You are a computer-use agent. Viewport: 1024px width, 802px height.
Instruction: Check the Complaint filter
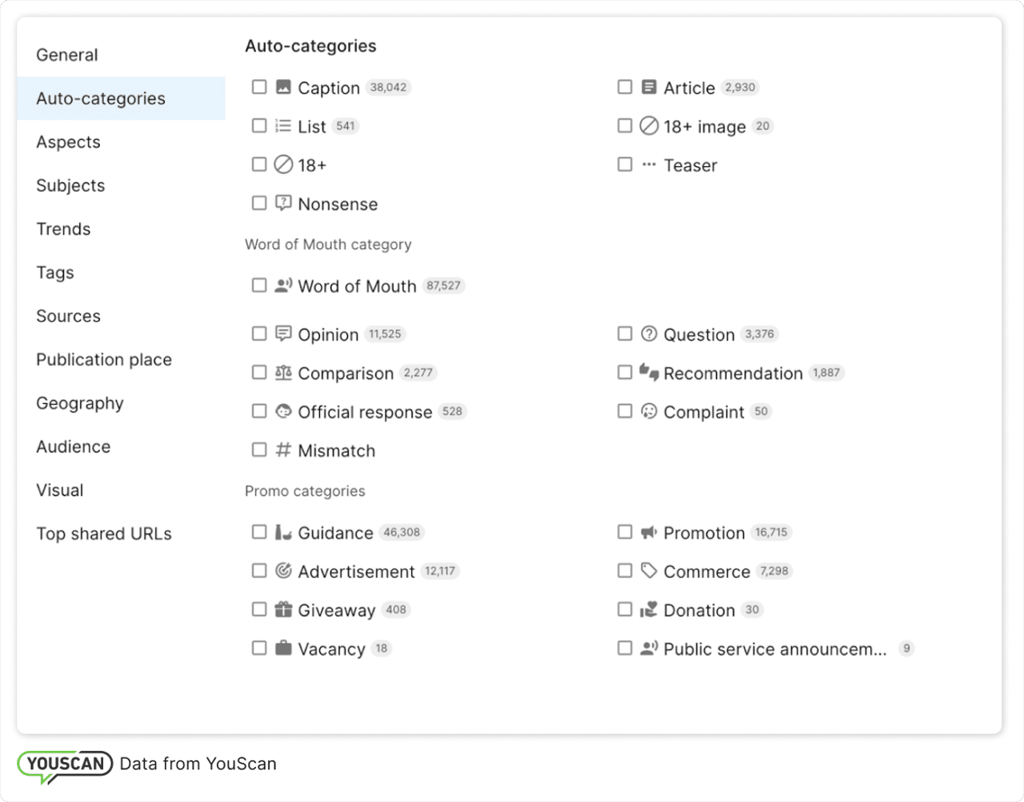(x=625, y=411)
